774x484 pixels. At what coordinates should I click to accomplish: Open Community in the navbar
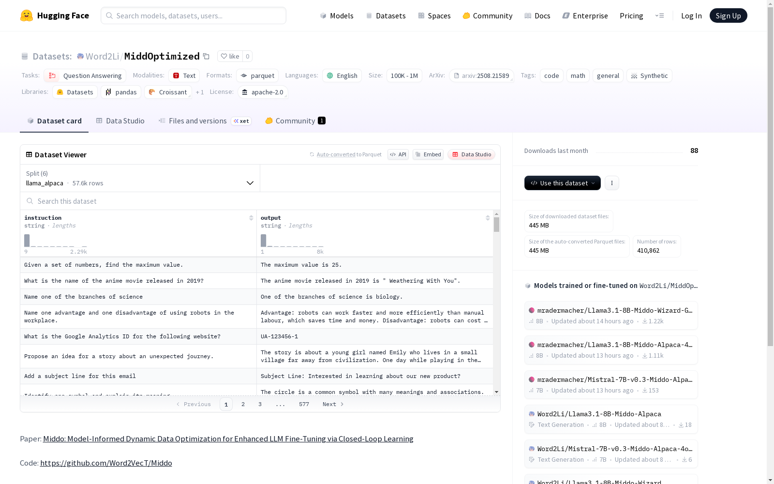tap(488, 15)
